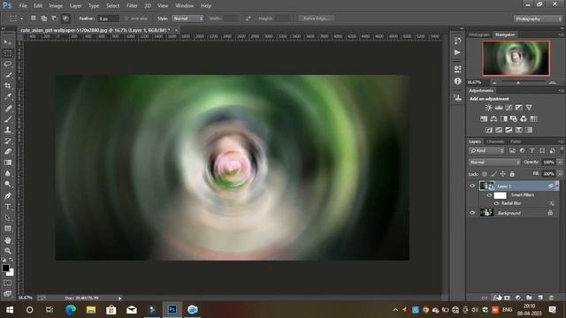Screen dimensions: 566x318
Task: Click the Add layer style fx icon
Action: [x=497, y=298]
